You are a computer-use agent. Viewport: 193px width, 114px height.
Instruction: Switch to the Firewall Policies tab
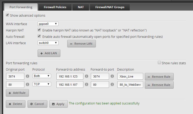(x=55, y=7)
